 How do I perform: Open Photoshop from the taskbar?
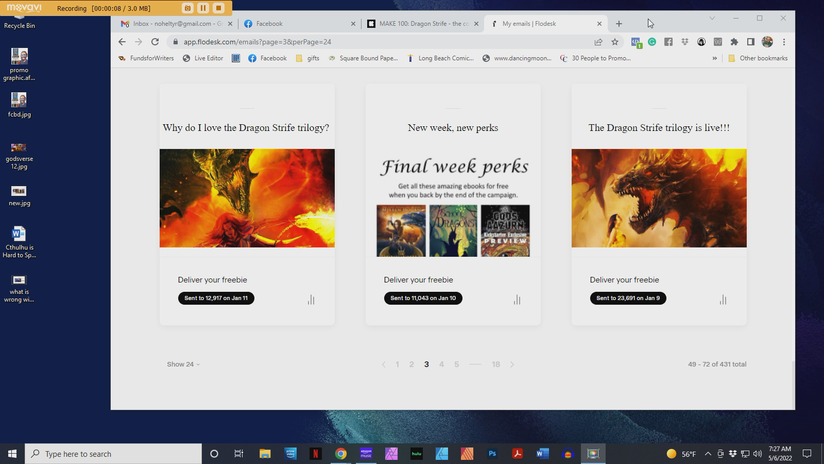click(492, 454)
